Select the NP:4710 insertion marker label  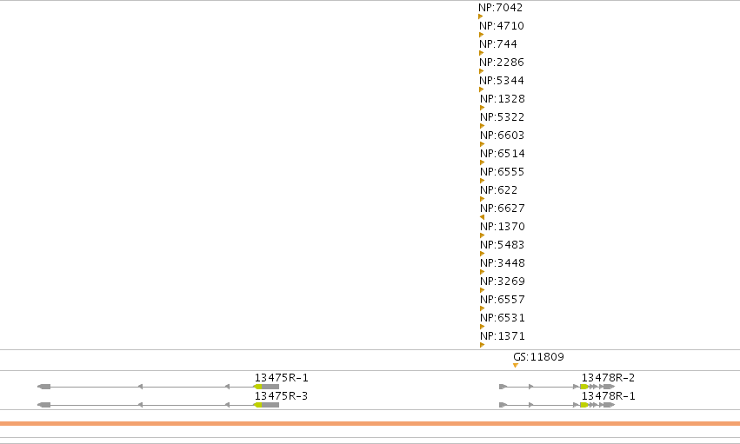point(502,26)
